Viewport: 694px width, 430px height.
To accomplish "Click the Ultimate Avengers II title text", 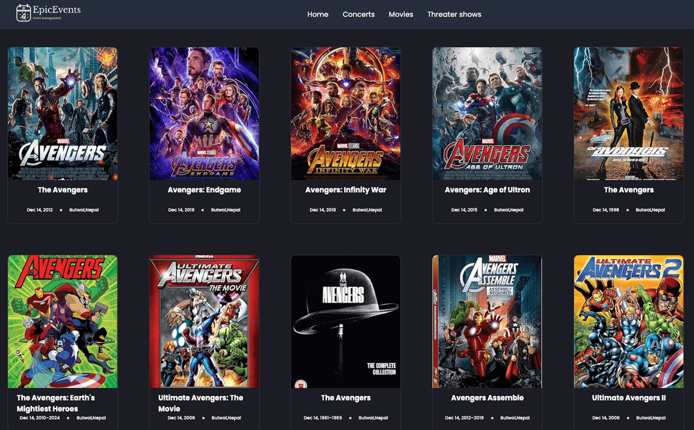I will click(x=628, y=398).
